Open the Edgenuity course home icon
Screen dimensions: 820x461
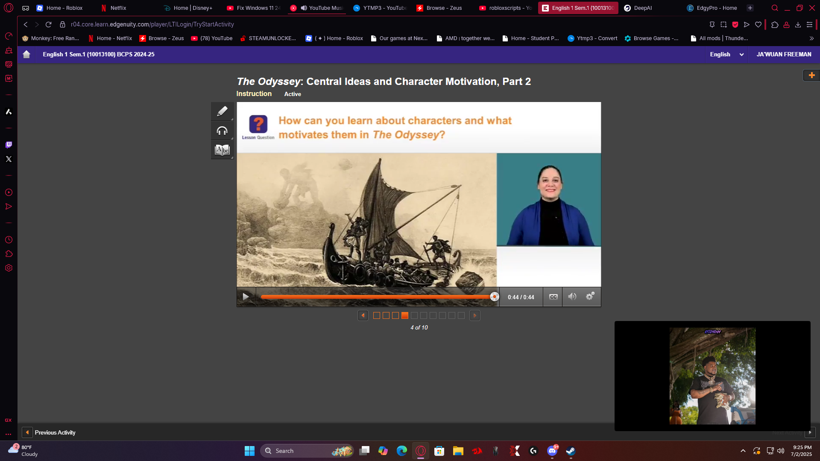(26, 54)
